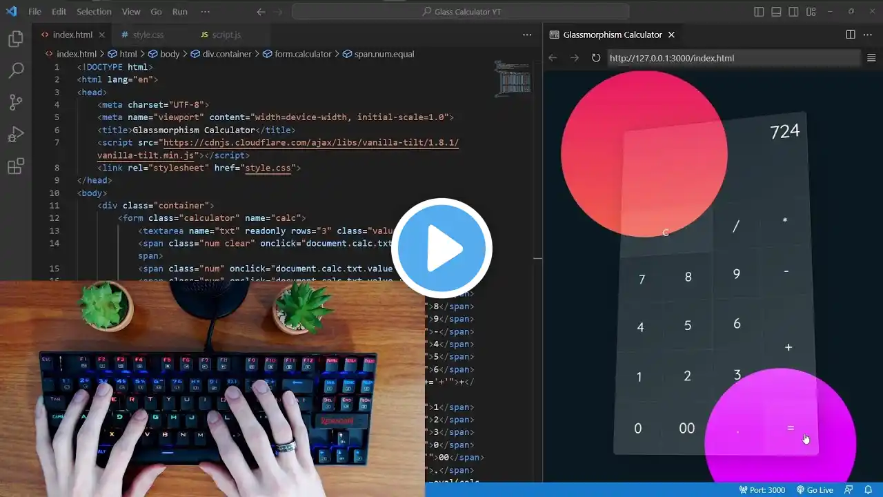Click Go Live in the status bar
Image resolution: width=883 pixels, height=497 pixels.
(814, 490)
